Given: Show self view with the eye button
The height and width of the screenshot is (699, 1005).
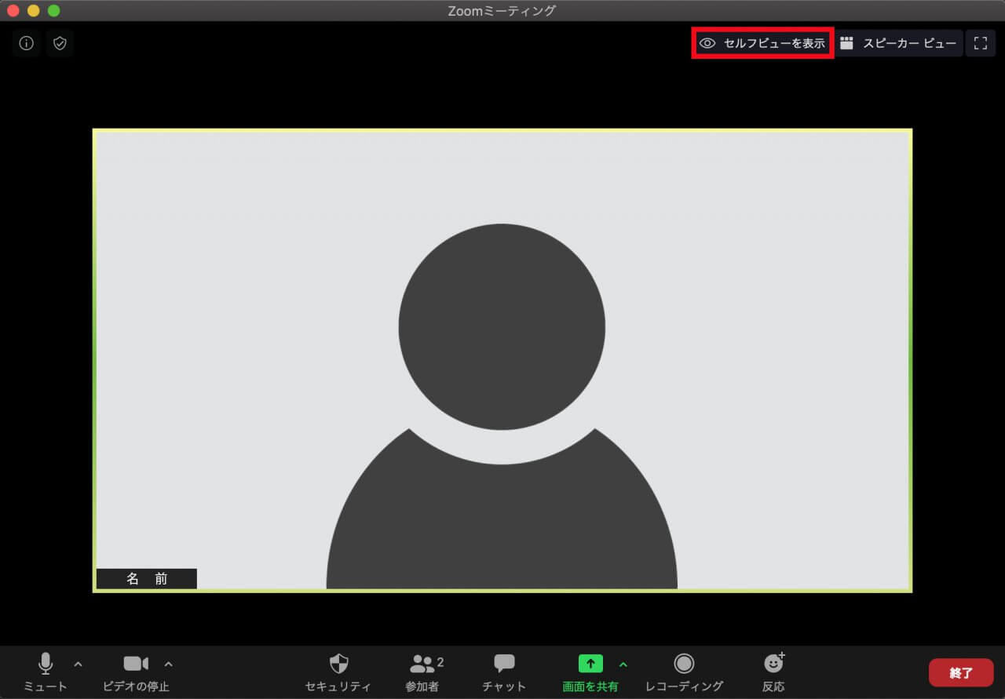Looking at the screenshot, I should click(x=762, y=44).
